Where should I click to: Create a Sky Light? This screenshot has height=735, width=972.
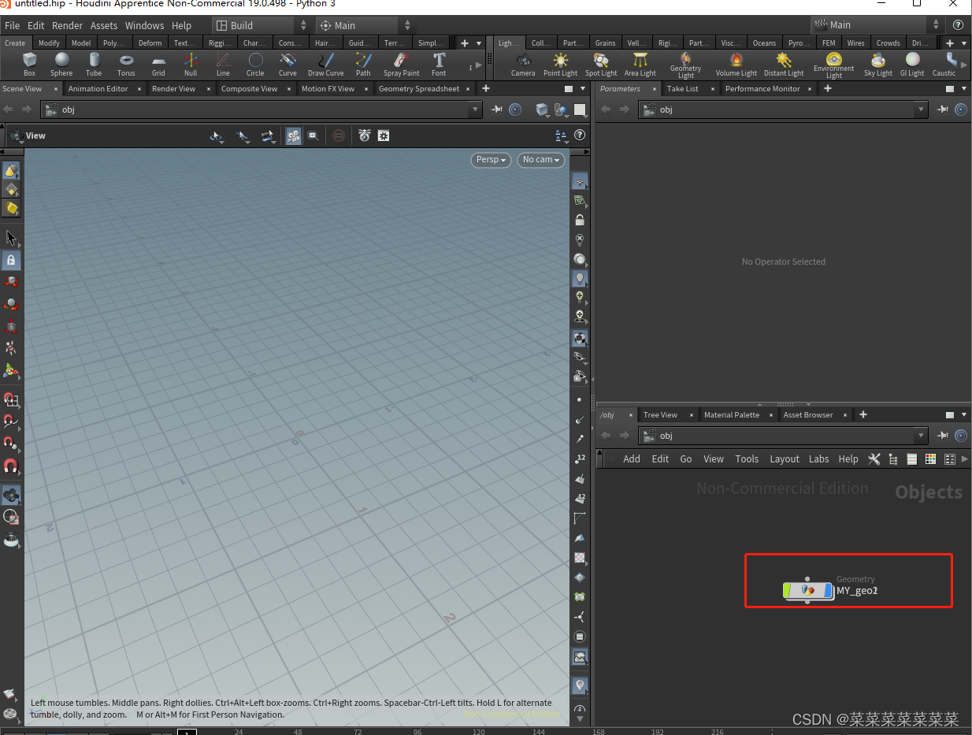tap(878, 64)
